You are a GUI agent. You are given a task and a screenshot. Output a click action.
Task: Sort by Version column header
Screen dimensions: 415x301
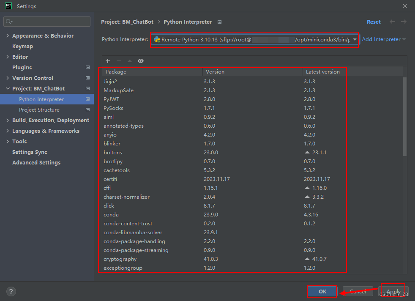252,72
